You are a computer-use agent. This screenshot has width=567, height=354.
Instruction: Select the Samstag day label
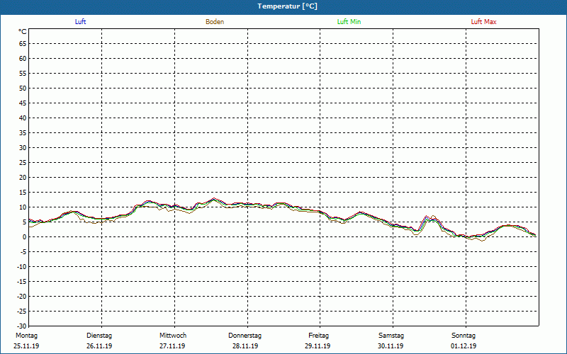391,336
